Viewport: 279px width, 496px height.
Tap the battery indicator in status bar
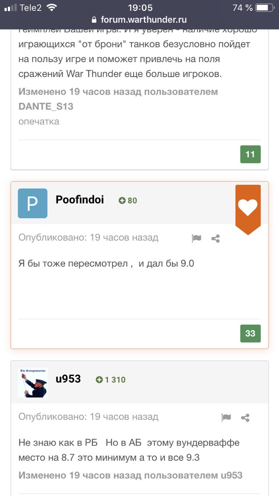pyautogui.click(x=265, y=8)
